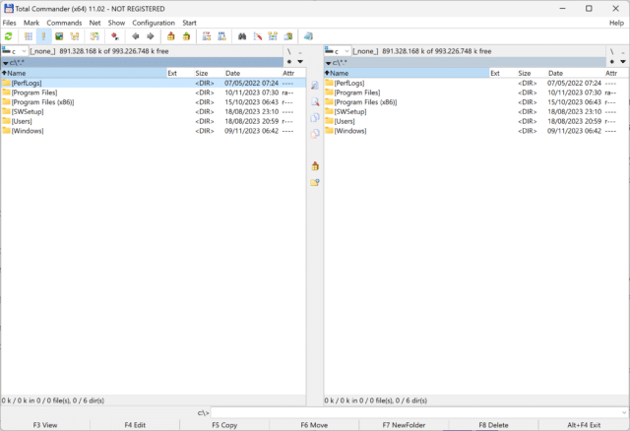This screenshot has width=630, height=431.
Task: Open the Commands menu
Action: click(64, 23)
